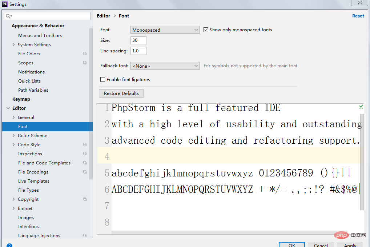Open File Types settings

(28, 190)
